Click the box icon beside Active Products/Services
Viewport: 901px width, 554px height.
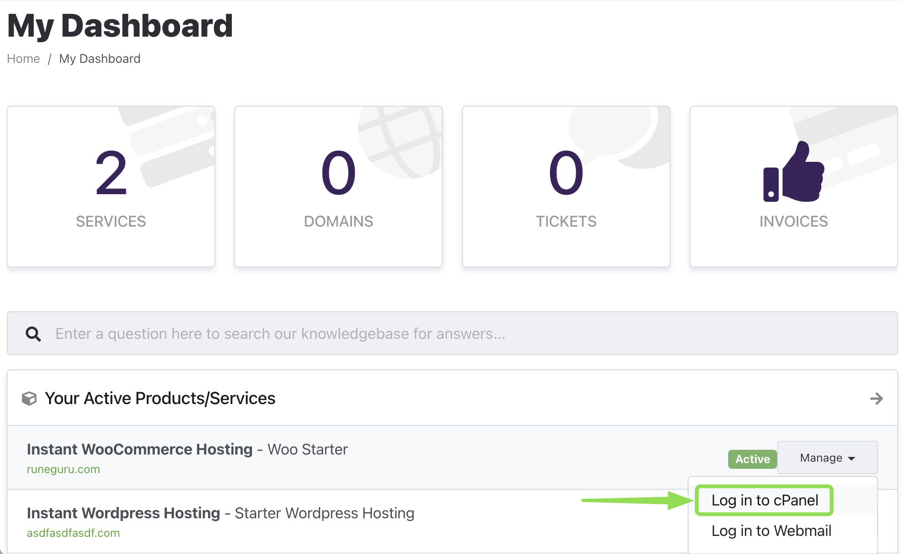click(x=29, y=398)
